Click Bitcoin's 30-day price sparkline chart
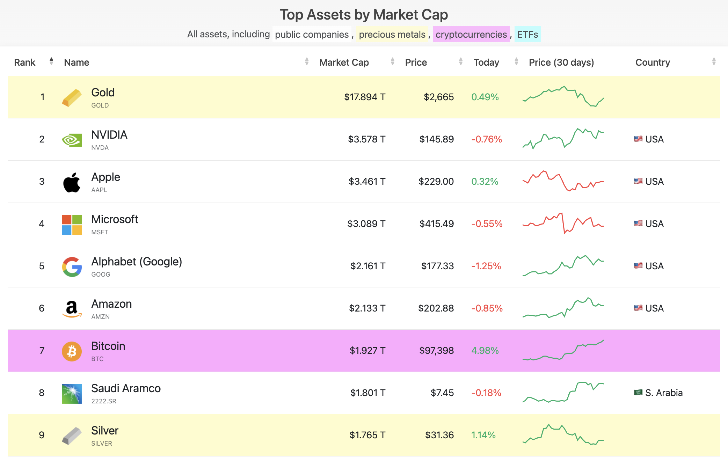 pos(563,350)
